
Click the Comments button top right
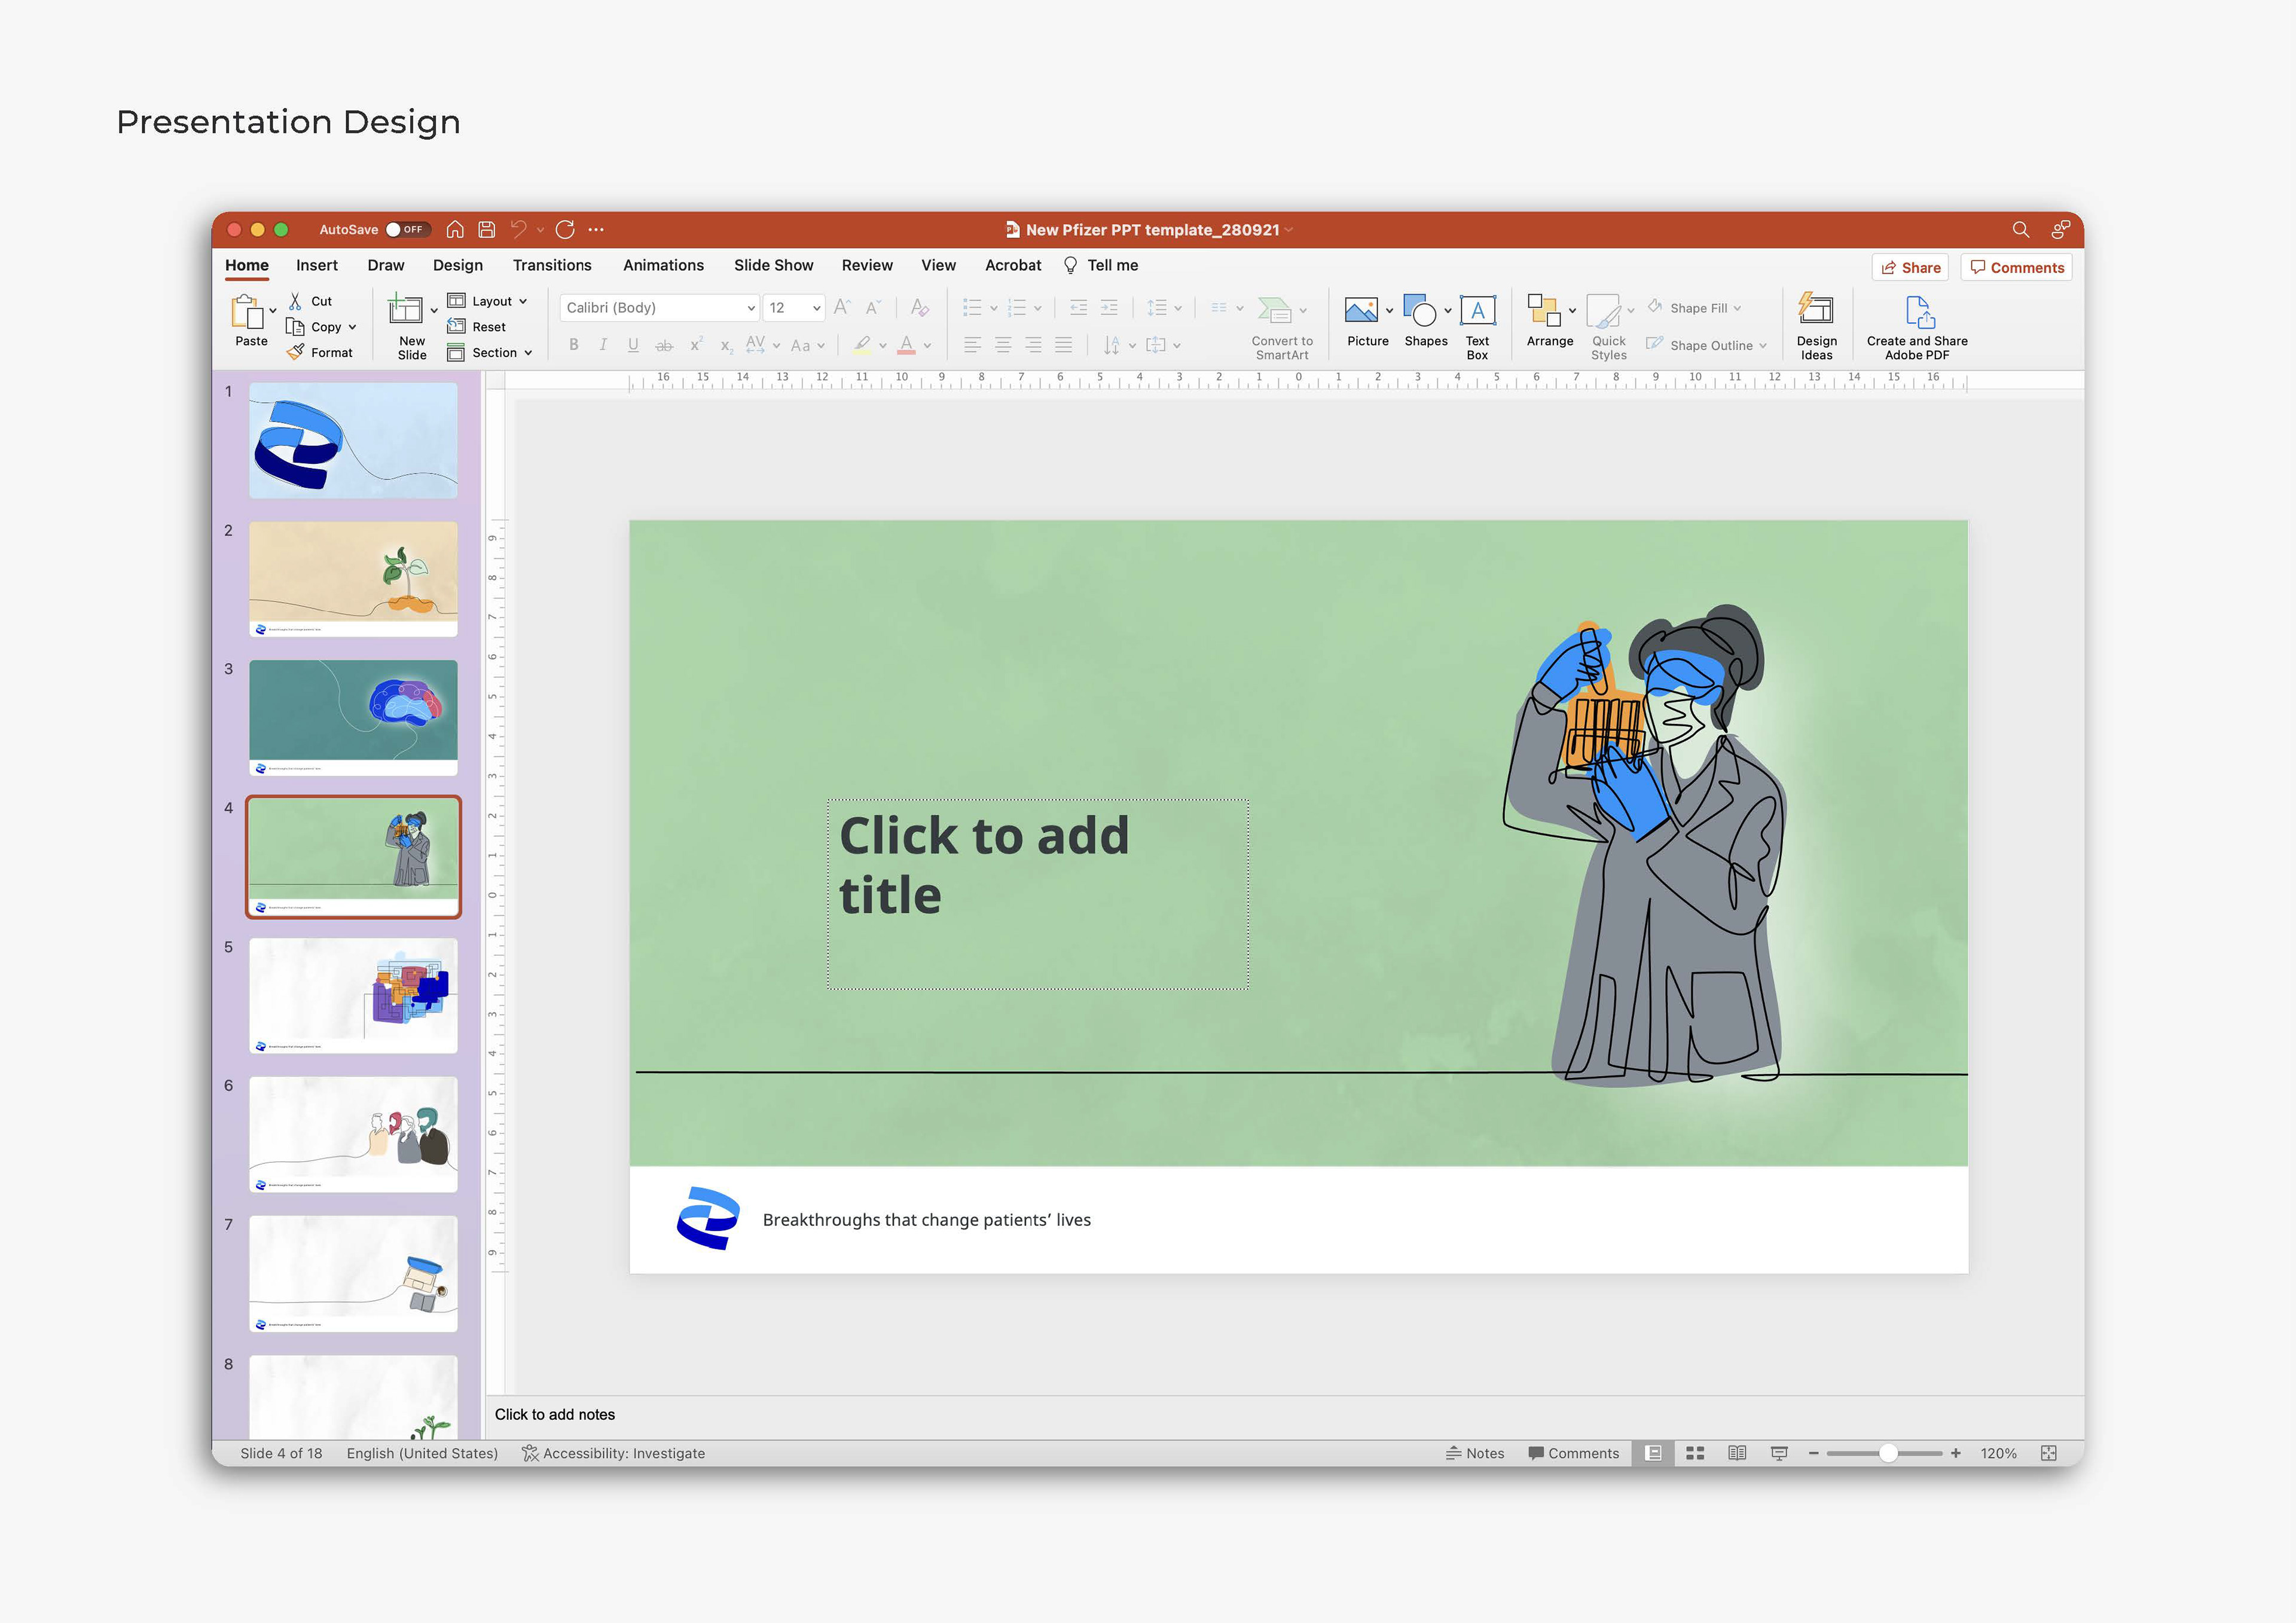tap(2016, 267)
